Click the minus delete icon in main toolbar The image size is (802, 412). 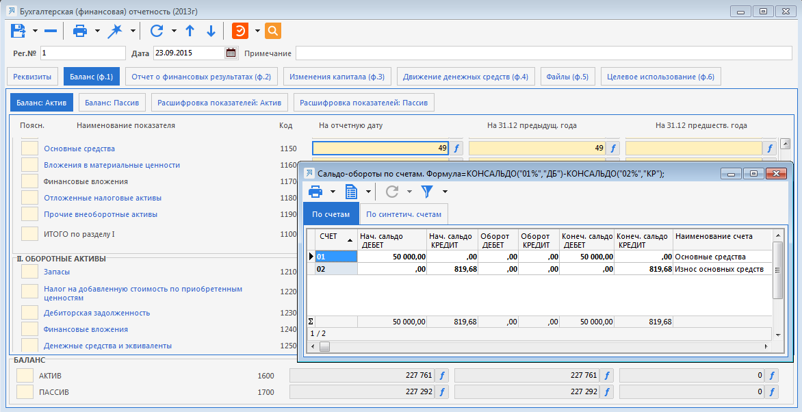(51, 31)
